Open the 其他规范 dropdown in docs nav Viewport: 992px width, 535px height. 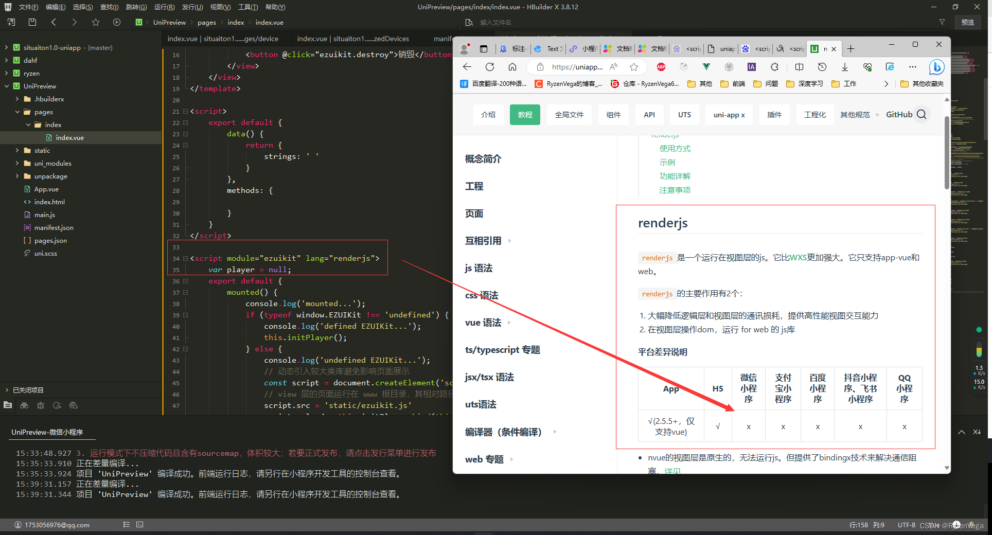click(x=859, y=115)
